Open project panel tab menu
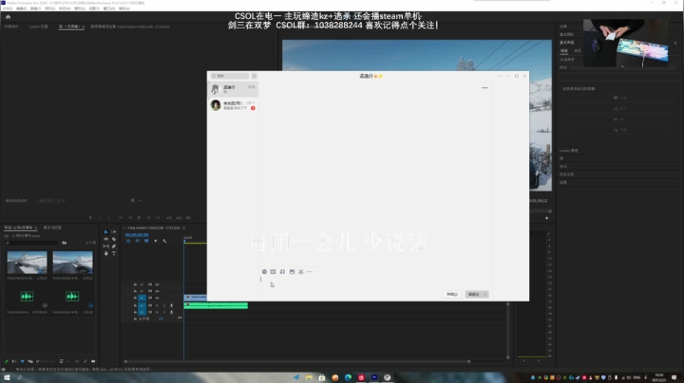 tap(36, 228)
